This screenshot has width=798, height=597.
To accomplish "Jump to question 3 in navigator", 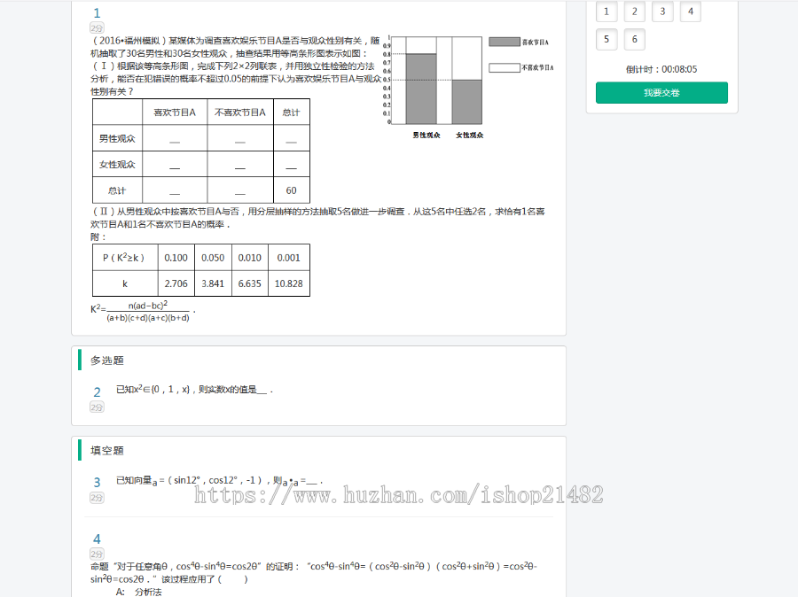I will pyautogui.click(x=662, y=12).
